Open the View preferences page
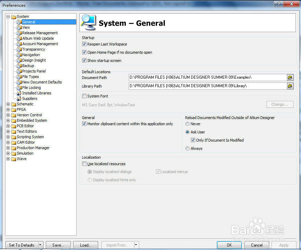 coord(26,27)
